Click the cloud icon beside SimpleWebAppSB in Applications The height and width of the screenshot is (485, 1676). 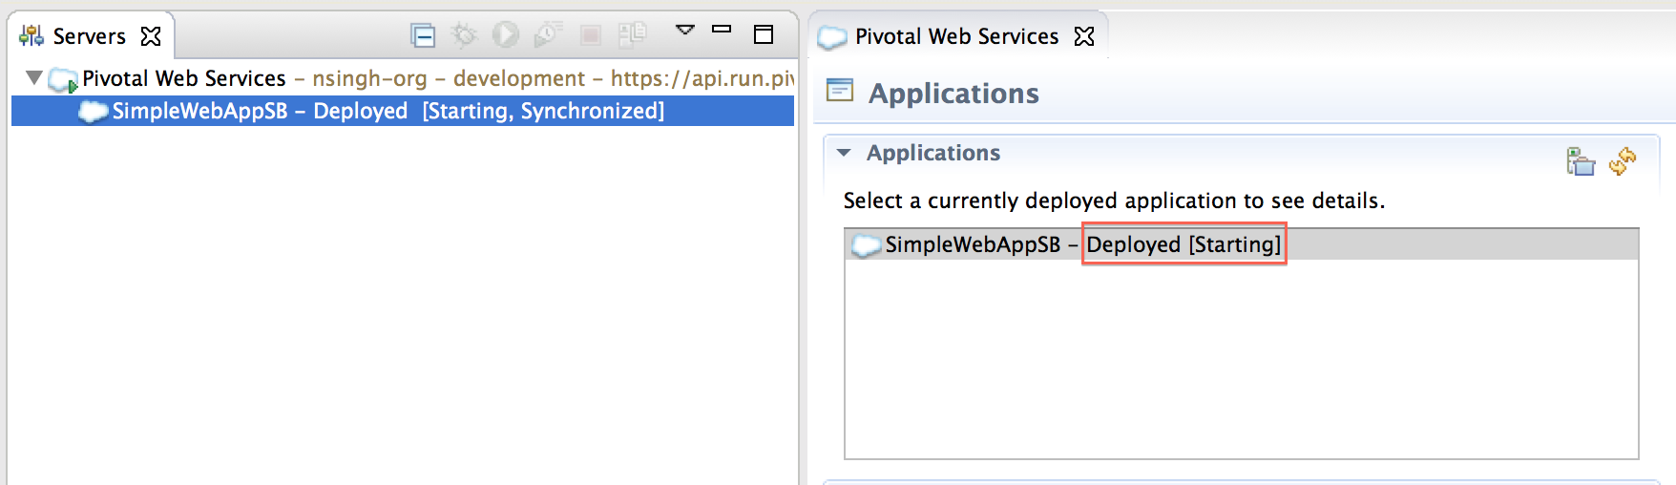pyautogui.click(x=866, y=245)
